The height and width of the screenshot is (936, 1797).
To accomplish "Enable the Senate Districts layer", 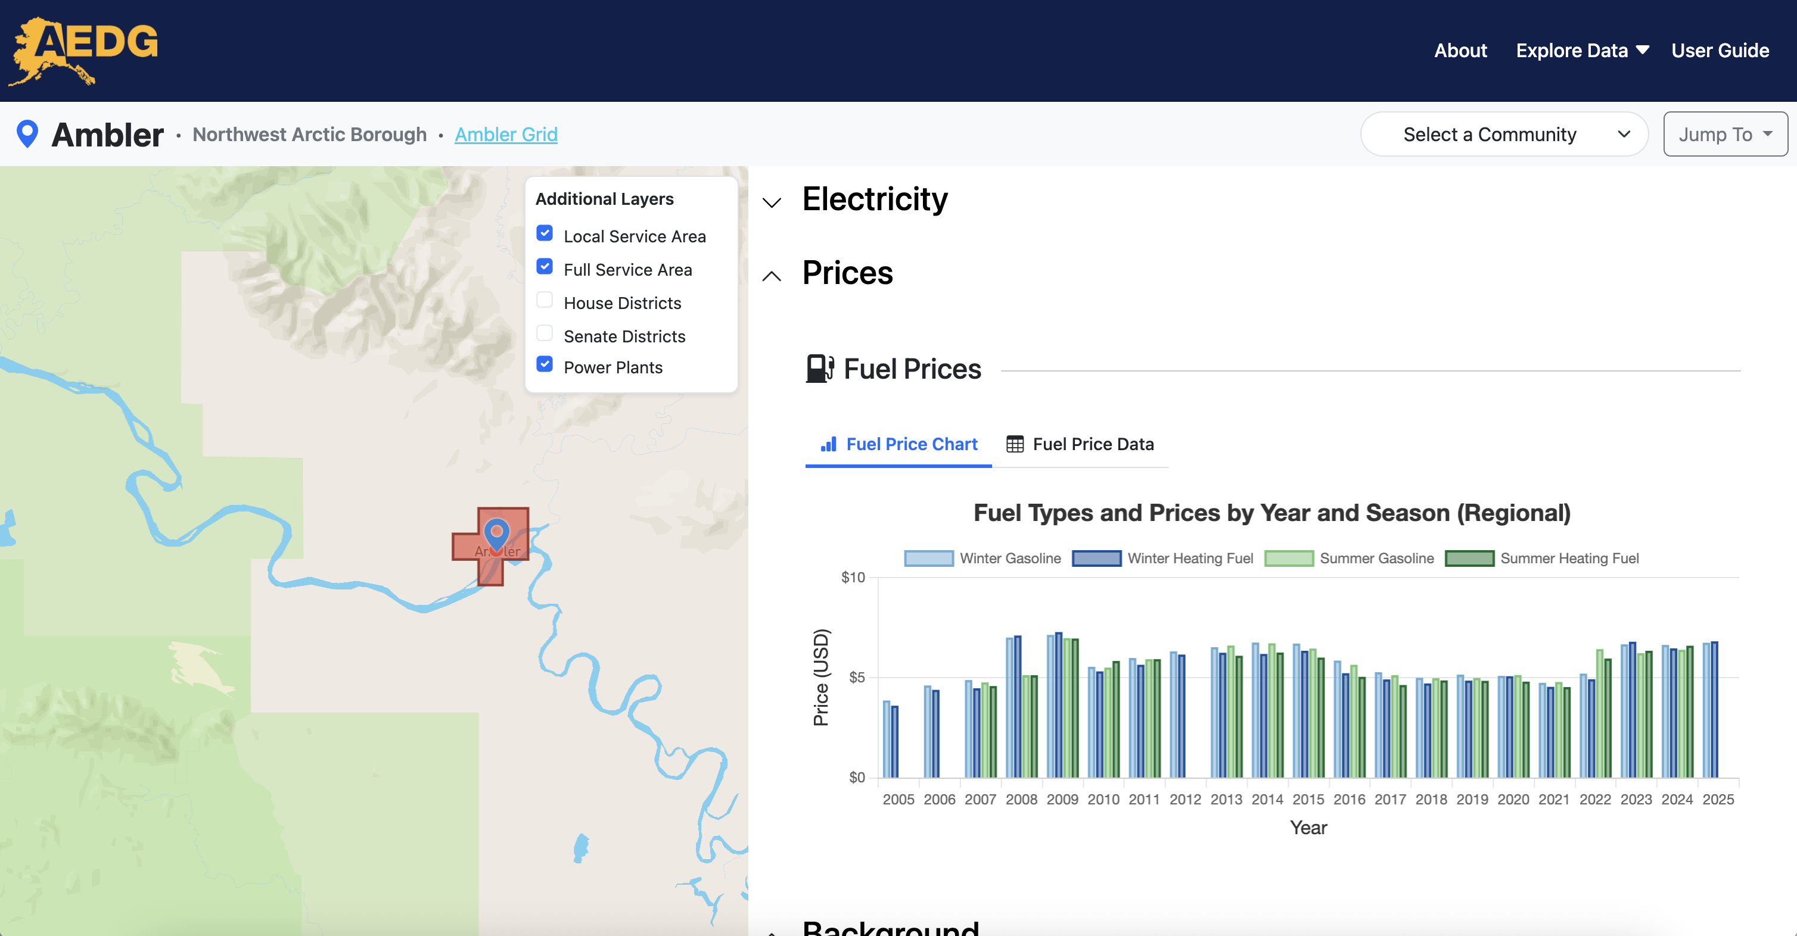I will click(x=545, y=333).
